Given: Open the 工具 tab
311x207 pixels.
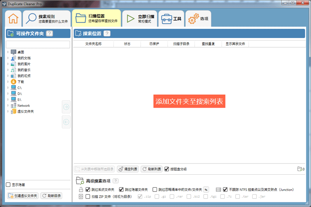Looking at the screenshot, I should (x=171, y=19).
